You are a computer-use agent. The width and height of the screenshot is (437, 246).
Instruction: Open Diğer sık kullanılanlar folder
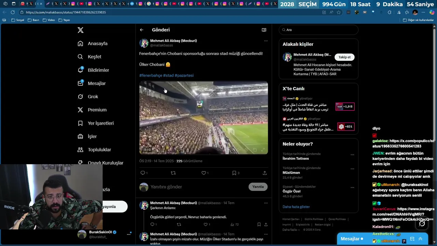pos(418,20)
